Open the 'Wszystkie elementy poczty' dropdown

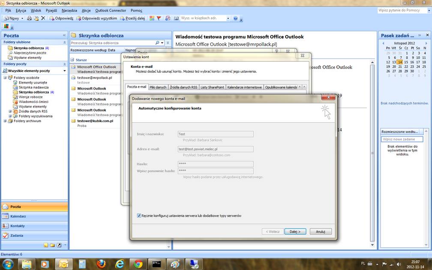[x=65, y=71]
